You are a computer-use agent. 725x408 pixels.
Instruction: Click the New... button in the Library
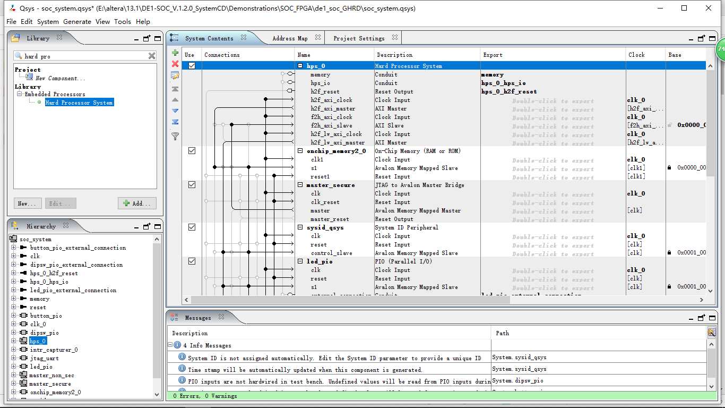[x=27, y=203]
